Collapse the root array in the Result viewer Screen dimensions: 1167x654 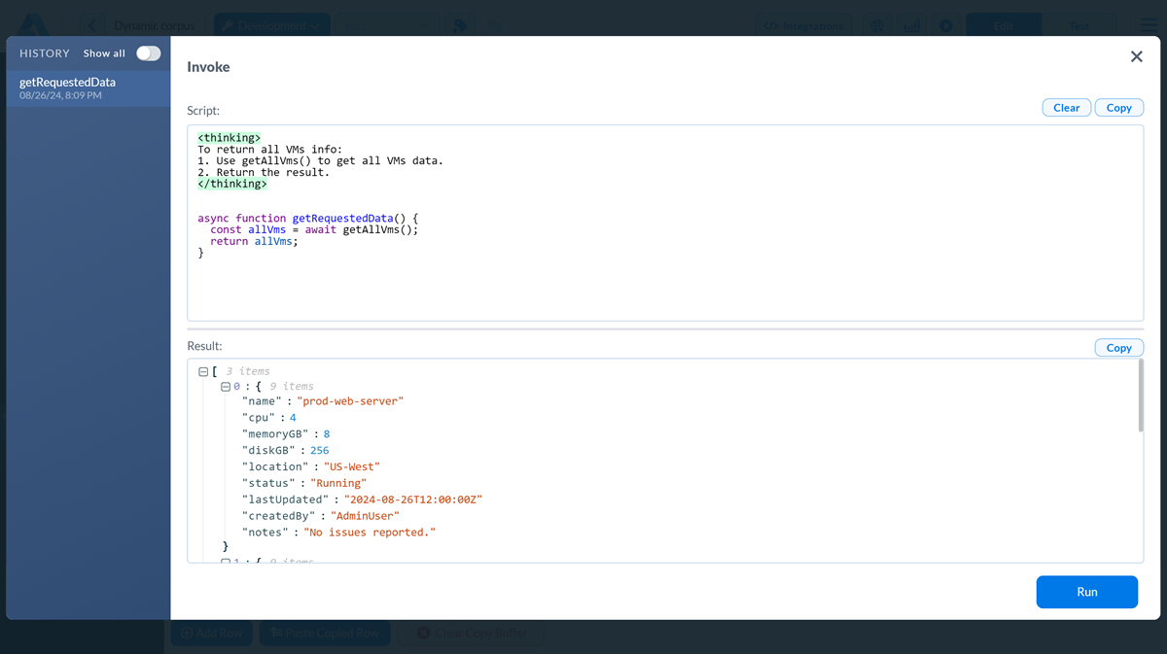click(203, 371)
